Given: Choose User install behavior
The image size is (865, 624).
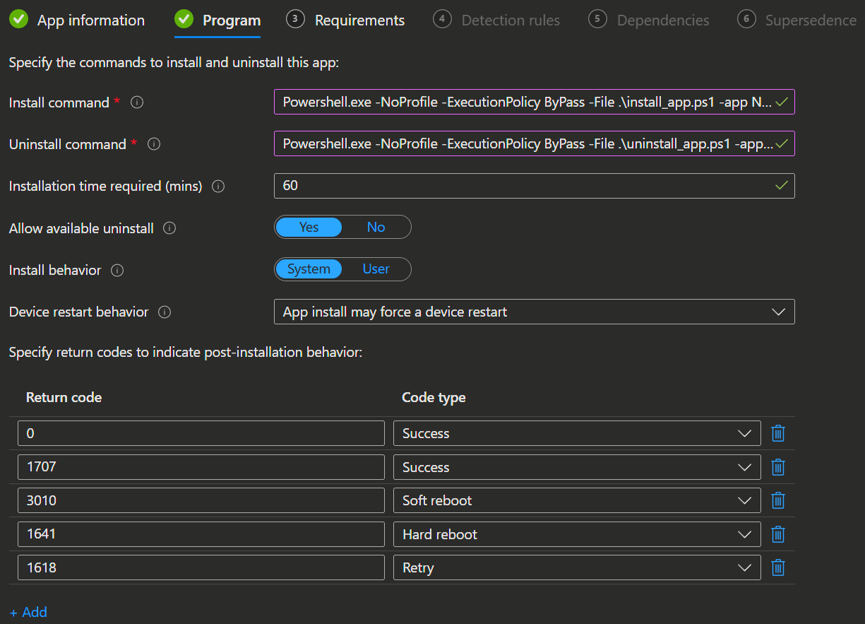Looking at the screenshot, I should pos(376,269).
